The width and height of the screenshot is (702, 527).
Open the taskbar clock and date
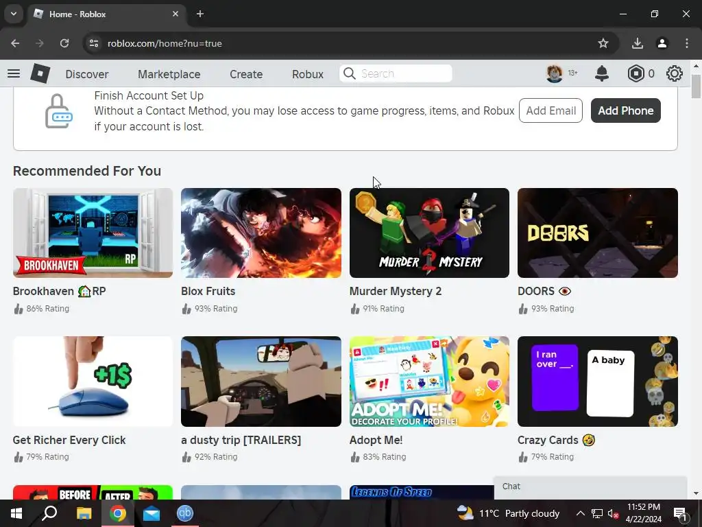point(643,513)
